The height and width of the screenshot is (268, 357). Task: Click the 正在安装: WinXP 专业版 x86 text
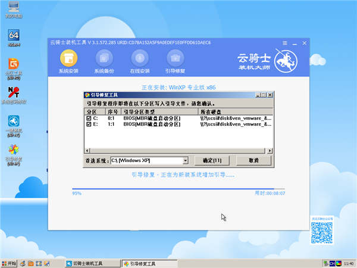[x=178, y=88]
